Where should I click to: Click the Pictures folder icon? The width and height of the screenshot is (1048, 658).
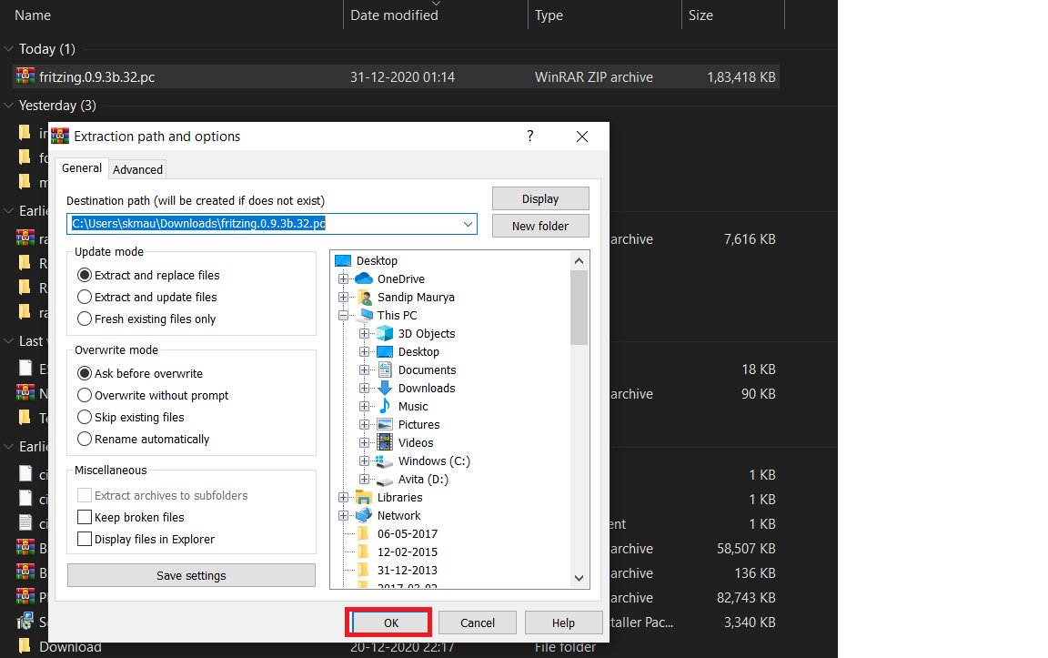[385, 425]
